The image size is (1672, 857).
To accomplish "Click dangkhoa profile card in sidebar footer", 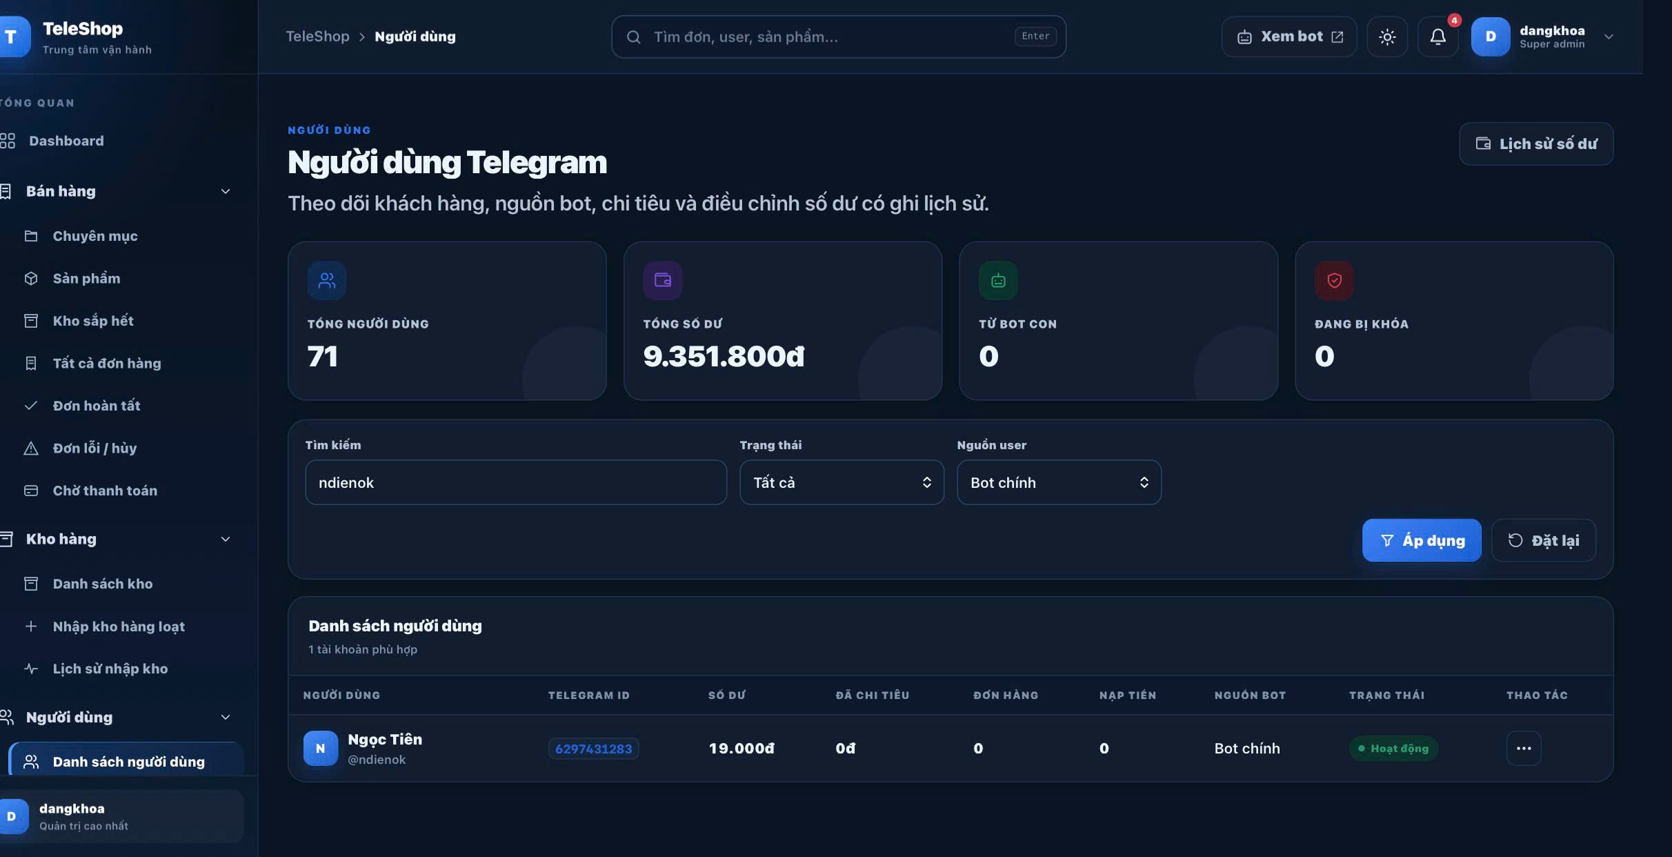I will (x=121, y=816).
